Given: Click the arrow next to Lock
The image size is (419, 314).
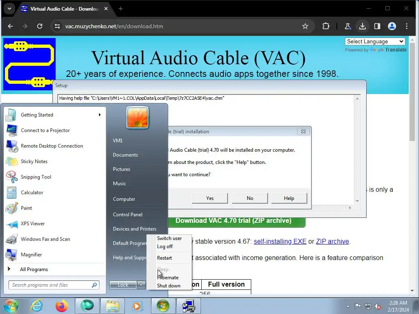Looking at the screenshot, I should tap(141, 285).
